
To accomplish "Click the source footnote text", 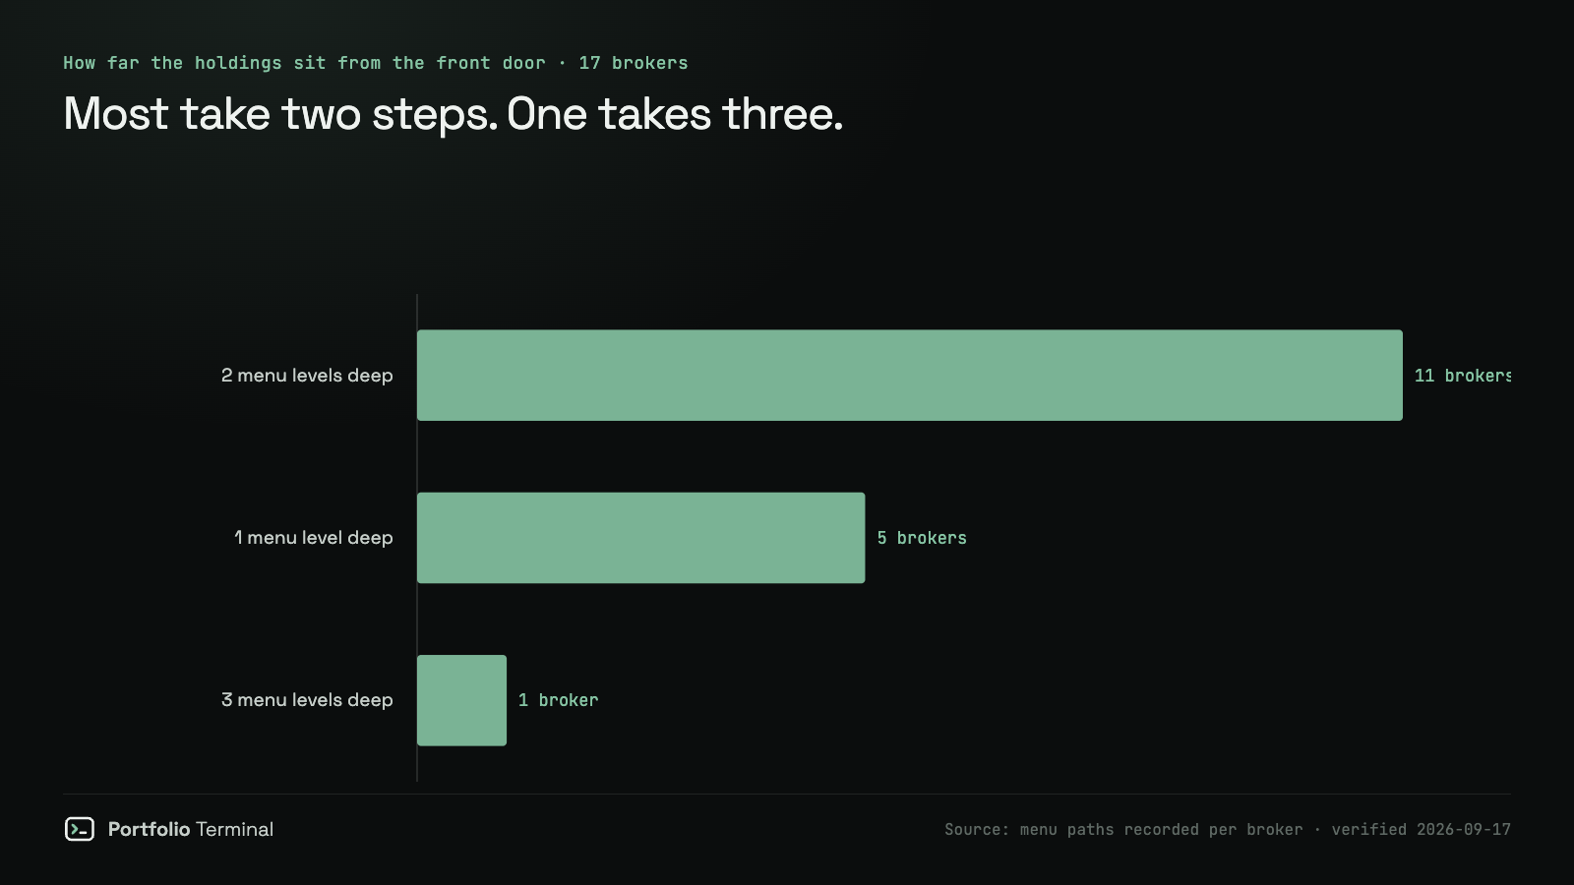I will [1228, 830].
